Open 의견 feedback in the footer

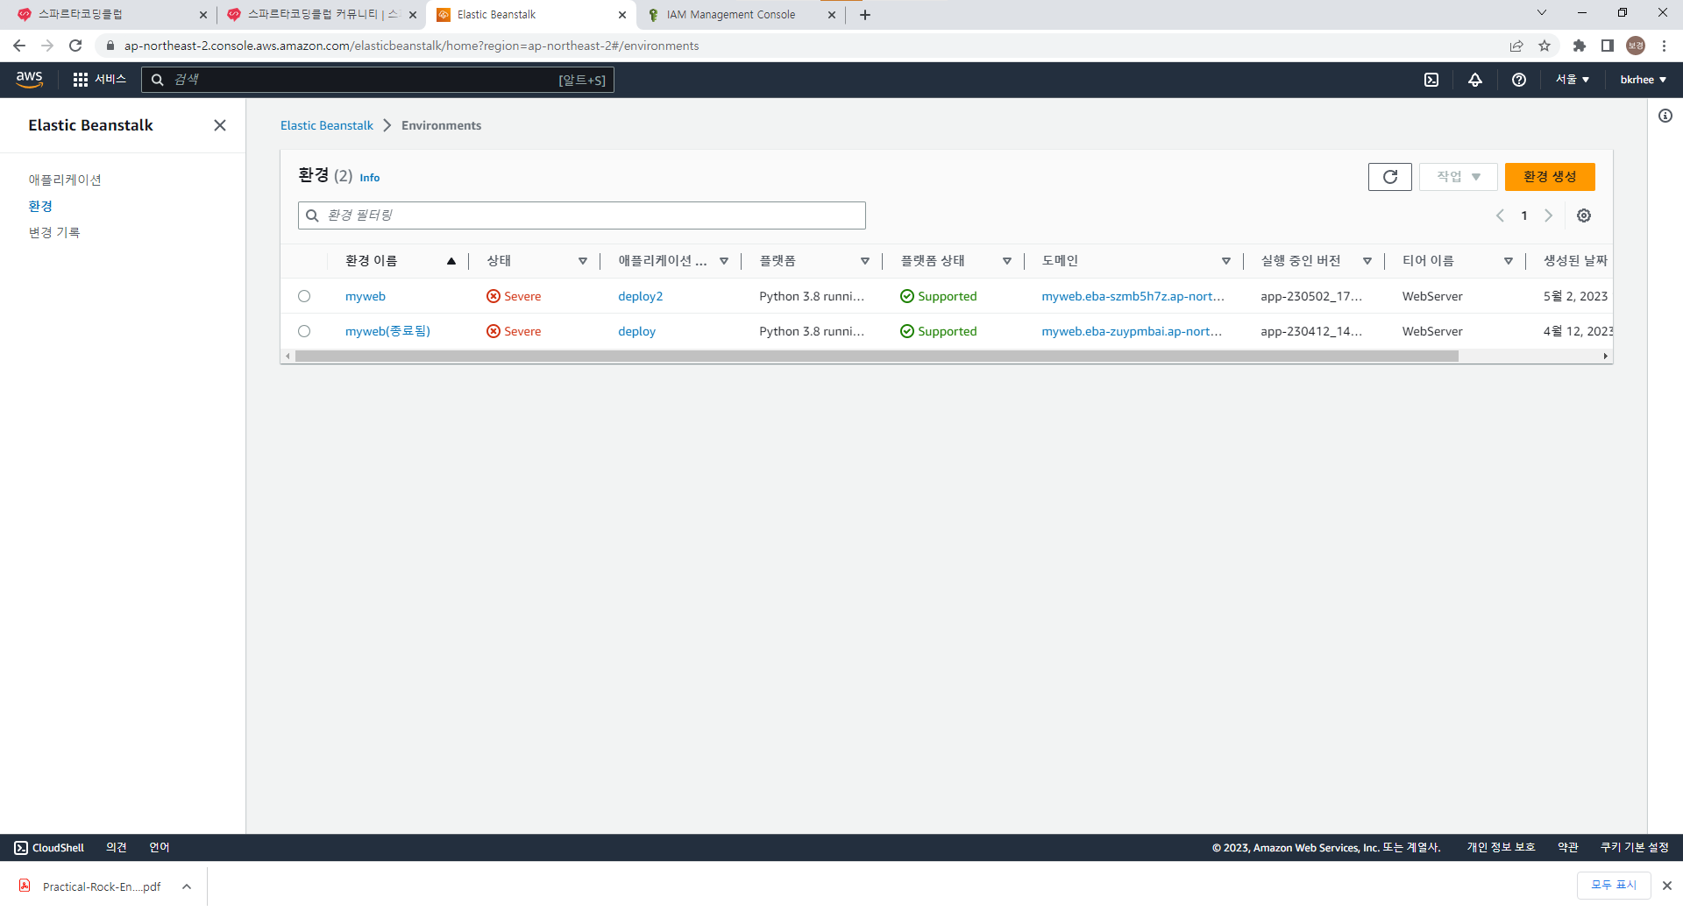117,848
